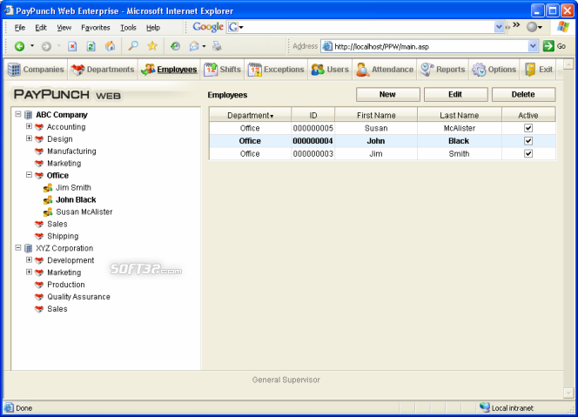Expand the Design department node
578x417 pixels.
tap(29, 138)
